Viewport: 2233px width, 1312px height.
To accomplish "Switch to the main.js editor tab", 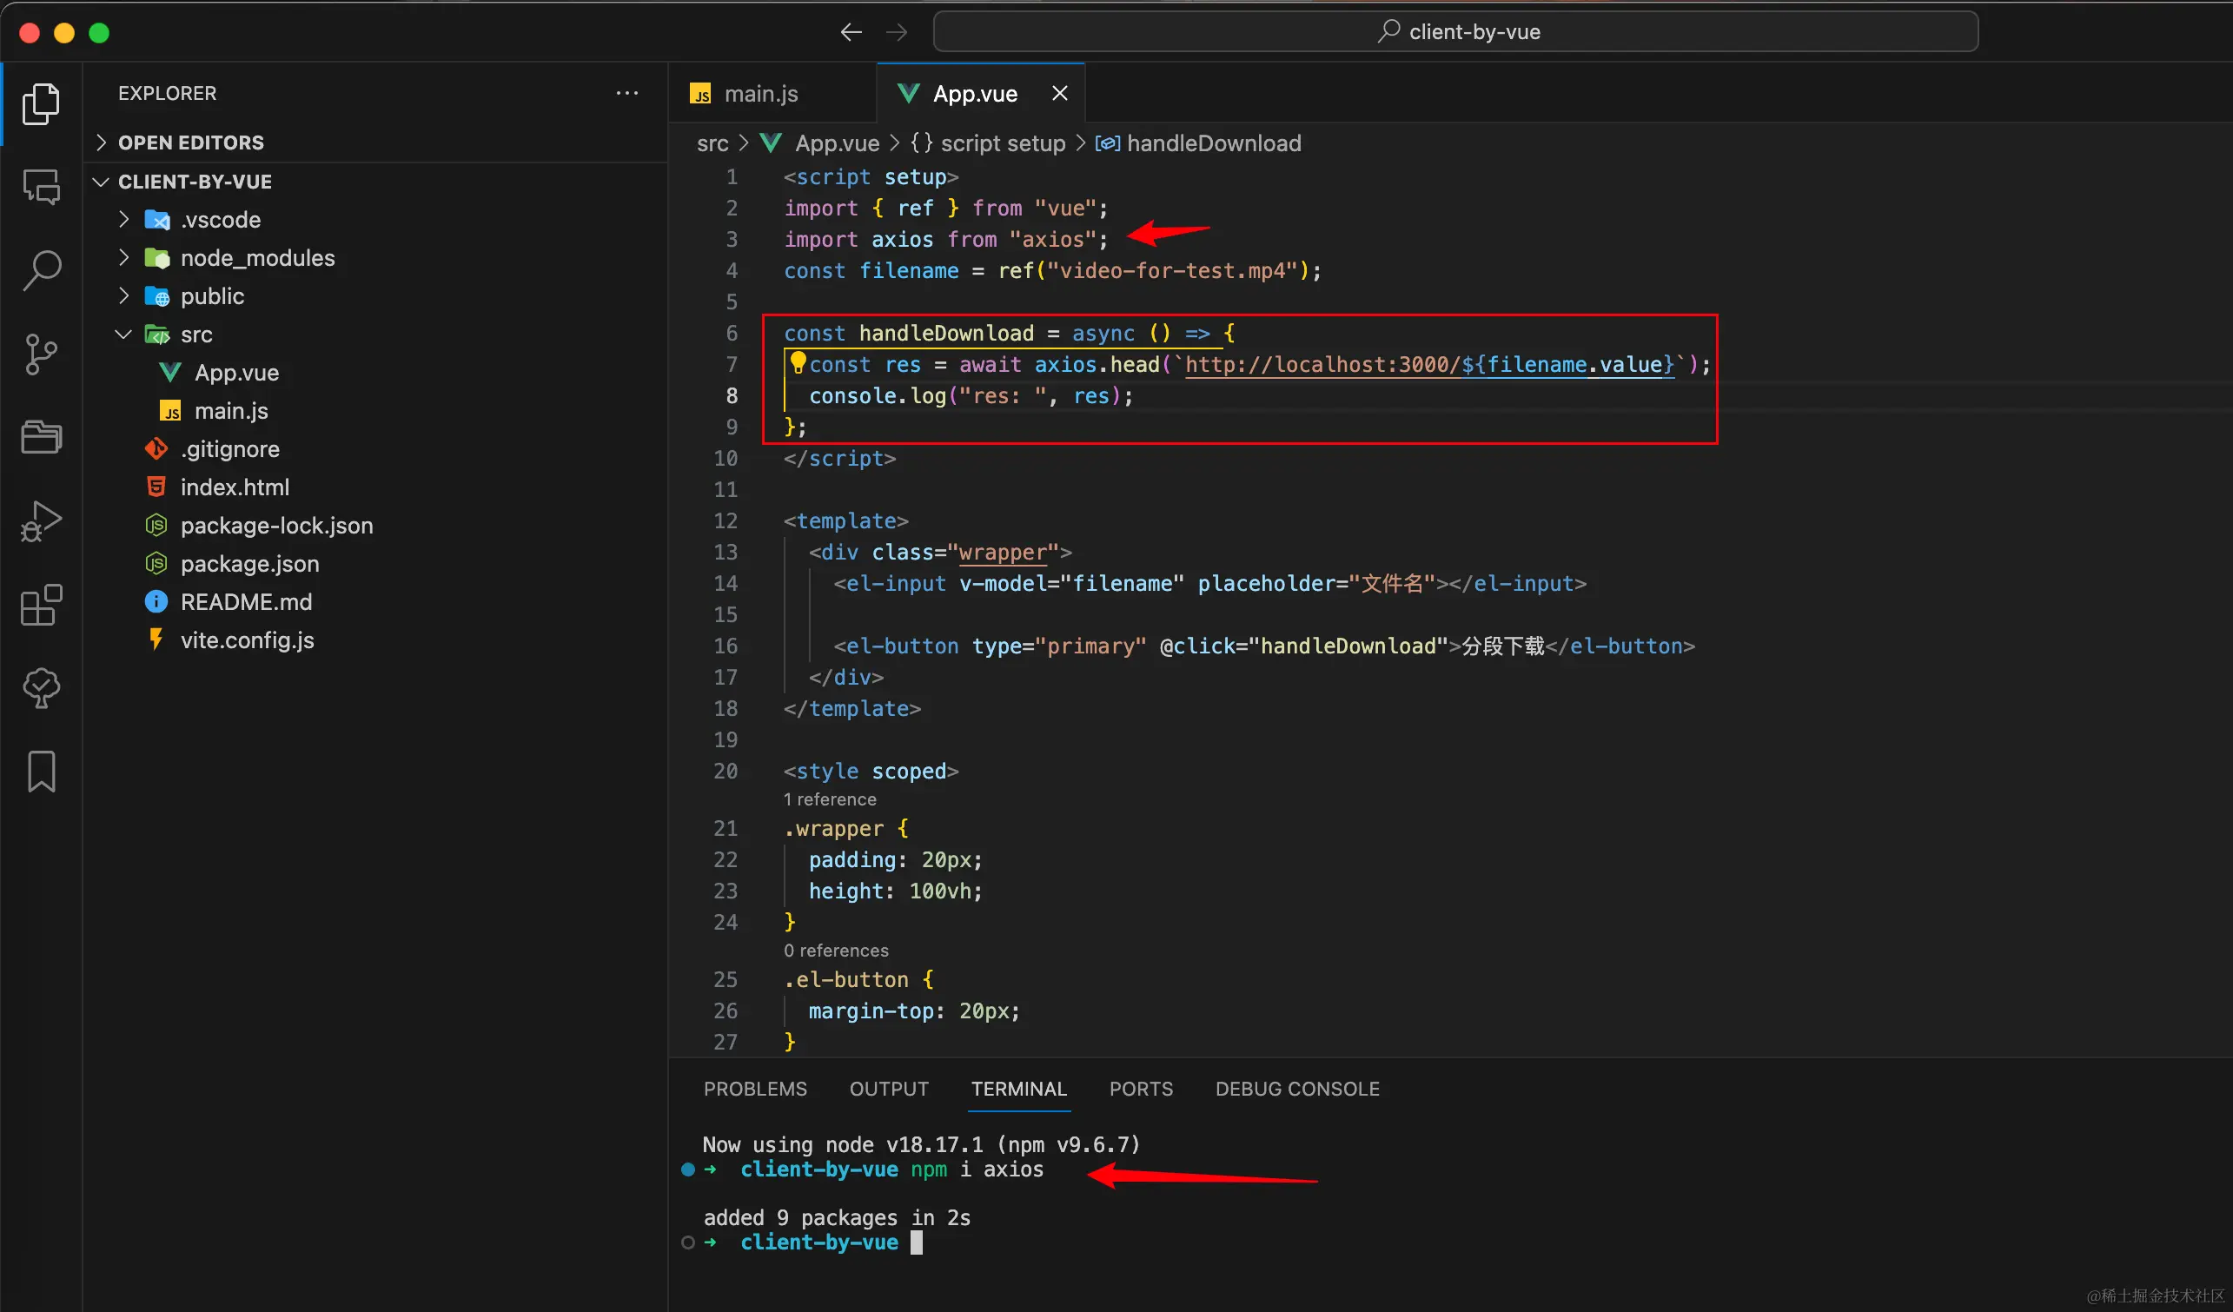I will click(772, 93).
